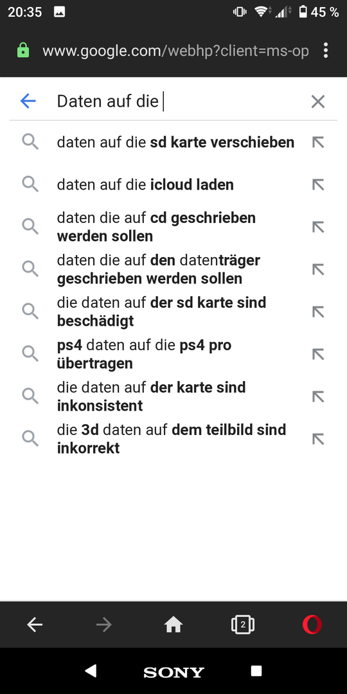Viewport: 347px width, 694px height.
Task: Pick 'die 3d daten auf dem teilbild' suggestion
Action: point(173,439)
